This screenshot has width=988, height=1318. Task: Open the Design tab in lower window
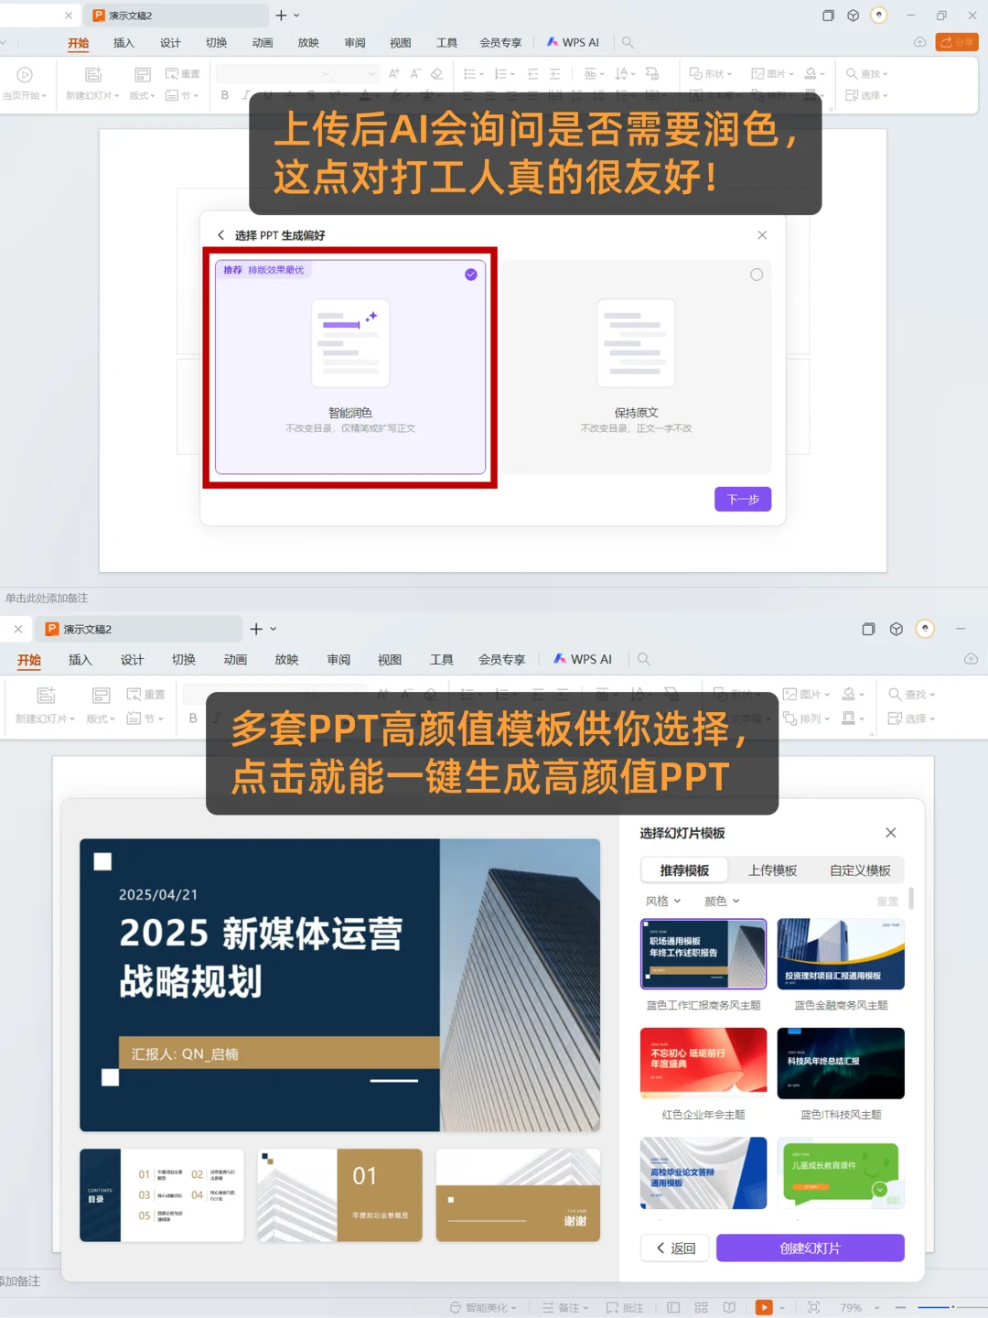132,659
